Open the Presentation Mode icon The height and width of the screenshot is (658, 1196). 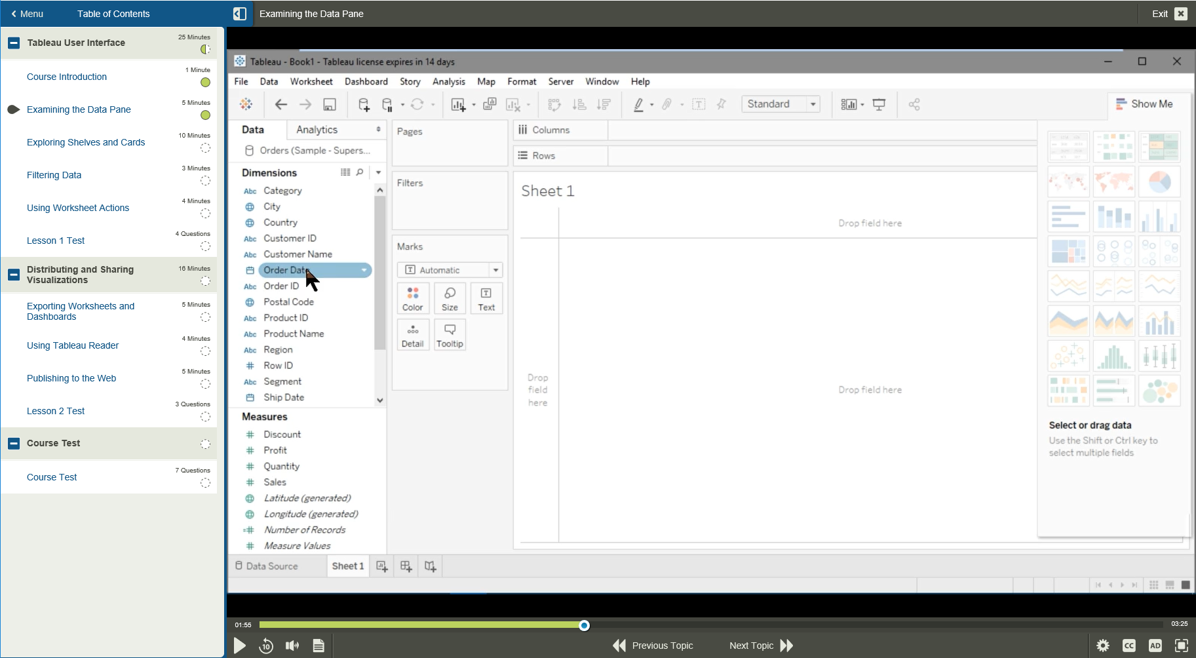pyautogui.click(x=878, y=104)
